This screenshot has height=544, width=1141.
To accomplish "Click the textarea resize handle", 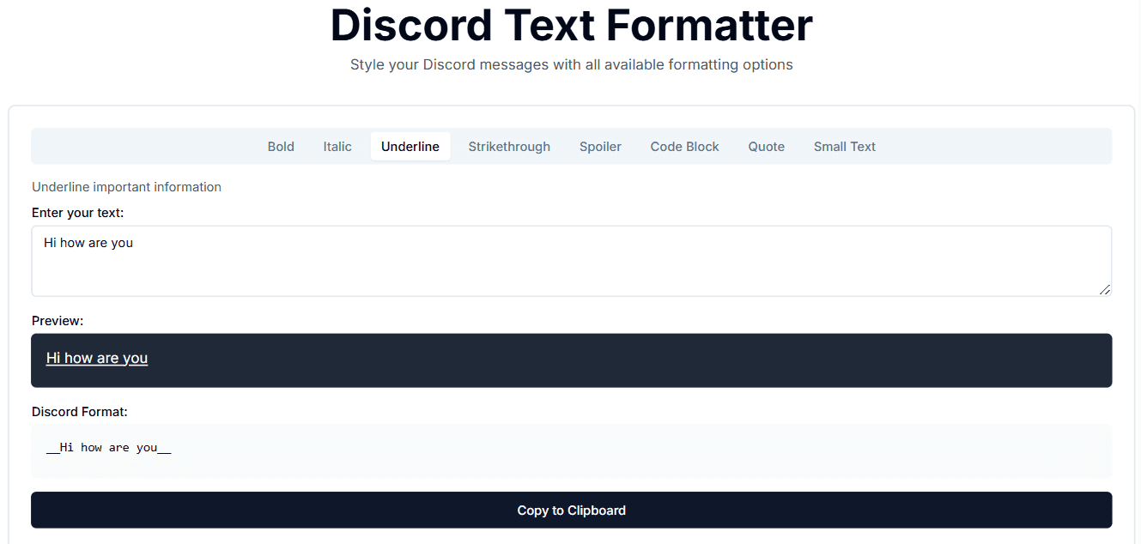I will (x=1106, y=291).
